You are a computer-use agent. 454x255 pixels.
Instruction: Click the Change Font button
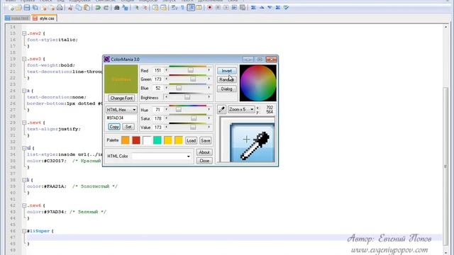121,98
